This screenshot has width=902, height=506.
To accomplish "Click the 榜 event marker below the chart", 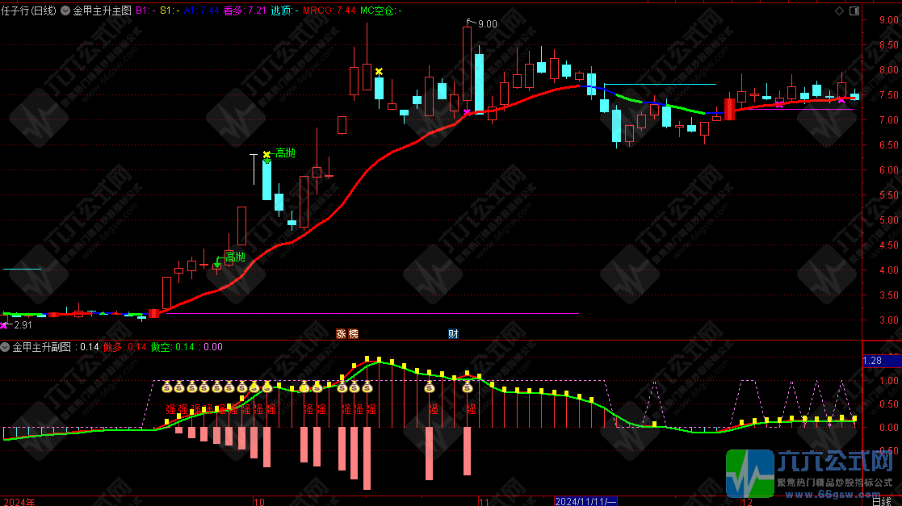I will pyautogui.click(x=353, y=333).
